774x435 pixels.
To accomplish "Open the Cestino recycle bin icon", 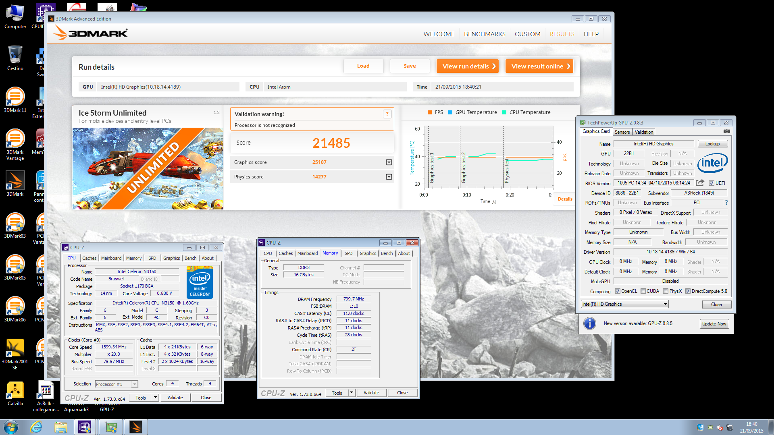I will pyautogui.click(x=15, y=58).
